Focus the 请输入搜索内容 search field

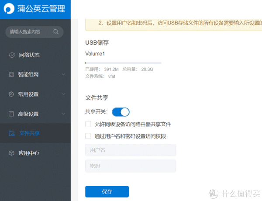[x=34, y=32]
